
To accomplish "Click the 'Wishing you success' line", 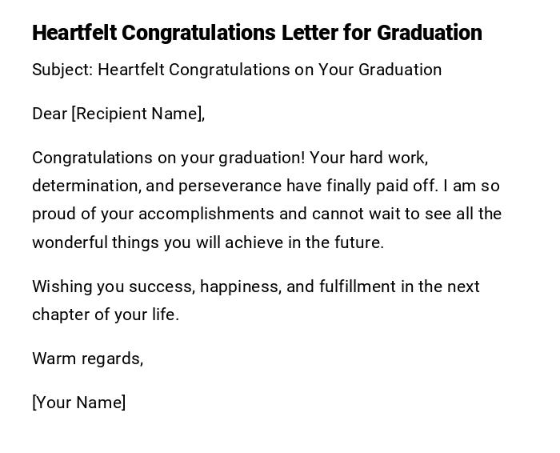I will (x=112, y=287).
